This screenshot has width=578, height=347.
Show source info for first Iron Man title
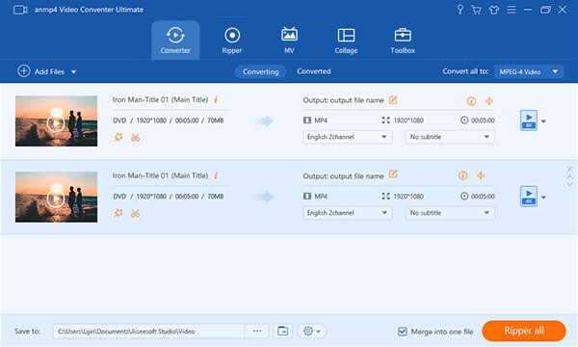coord(216,99)
